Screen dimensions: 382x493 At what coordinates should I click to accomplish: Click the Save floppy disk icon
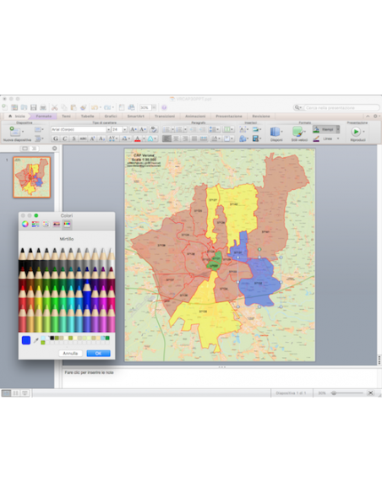click(x=33, y=107)
